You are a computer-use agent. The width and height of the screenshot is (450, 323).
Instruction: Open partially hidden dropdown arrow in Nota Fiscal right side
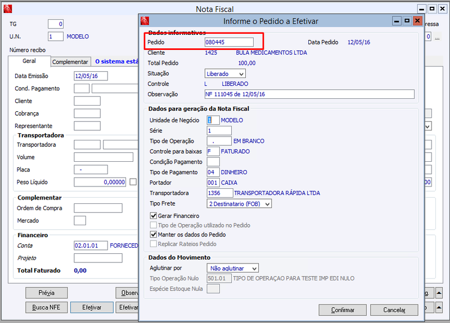click(x=428, y=126)
